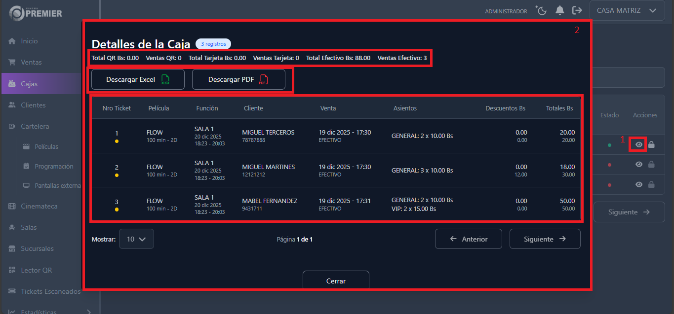Click Cerrar to close the details modal
The width and height of the screenshot is (674, 314).
[336, 280]
